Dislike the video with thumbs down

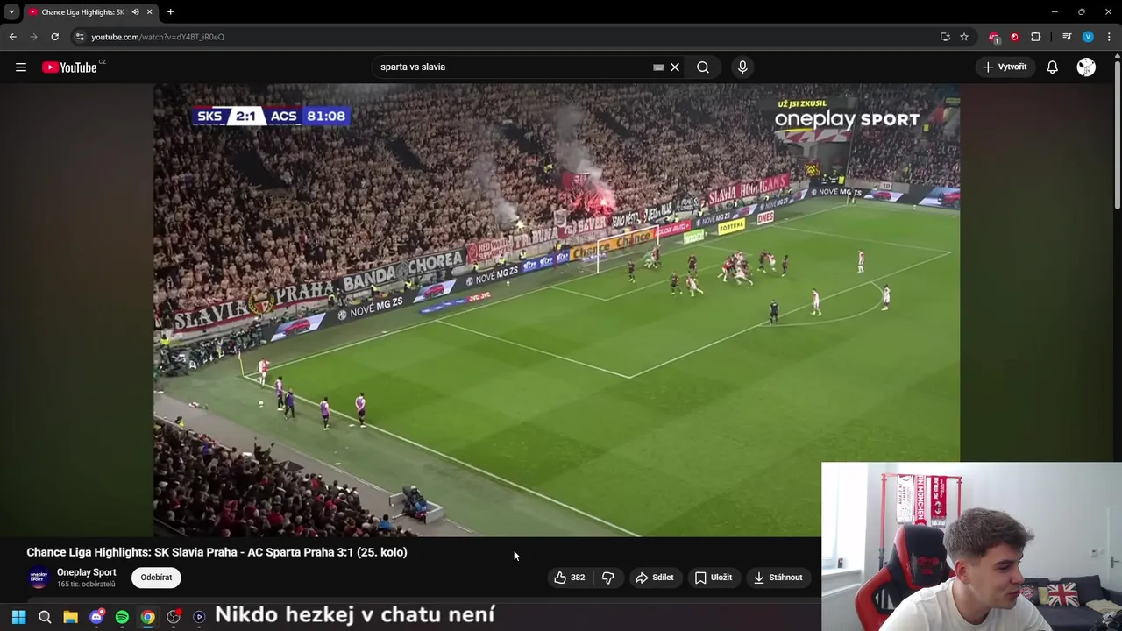tap(607, 578)
